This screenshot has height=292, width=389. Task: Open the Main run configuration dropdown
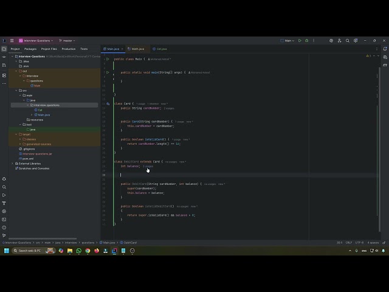(x=287, y=41)
